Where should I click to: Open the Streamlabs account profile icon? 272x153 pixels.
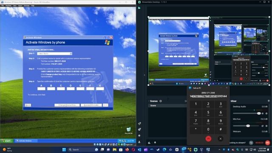click(x=139, y=142)
